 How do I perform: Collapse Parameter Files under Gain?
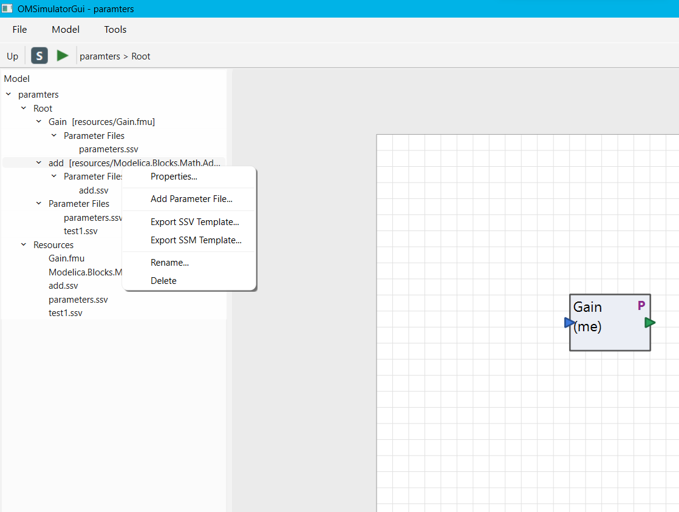click(53, 135)
